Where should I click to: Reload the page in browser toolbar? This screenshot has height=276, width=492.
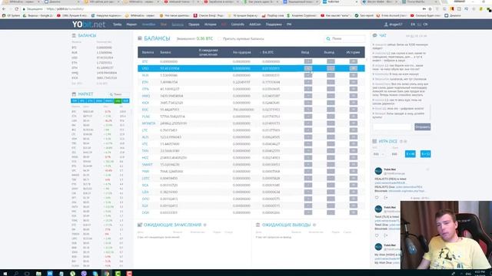point(17,9)
